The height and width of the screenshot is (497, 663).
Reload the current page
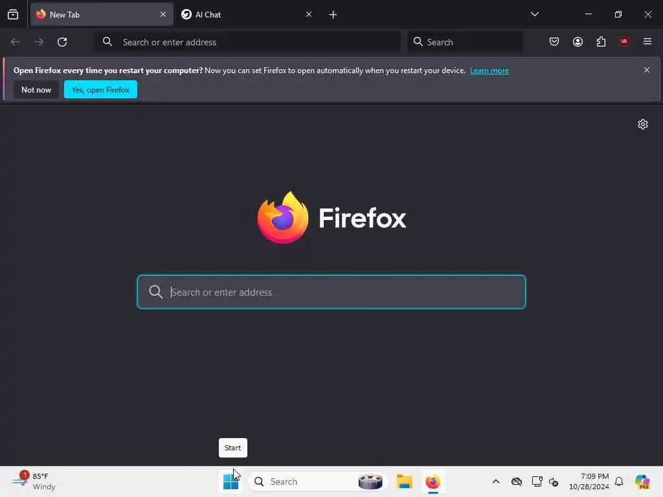pos(62,42)
